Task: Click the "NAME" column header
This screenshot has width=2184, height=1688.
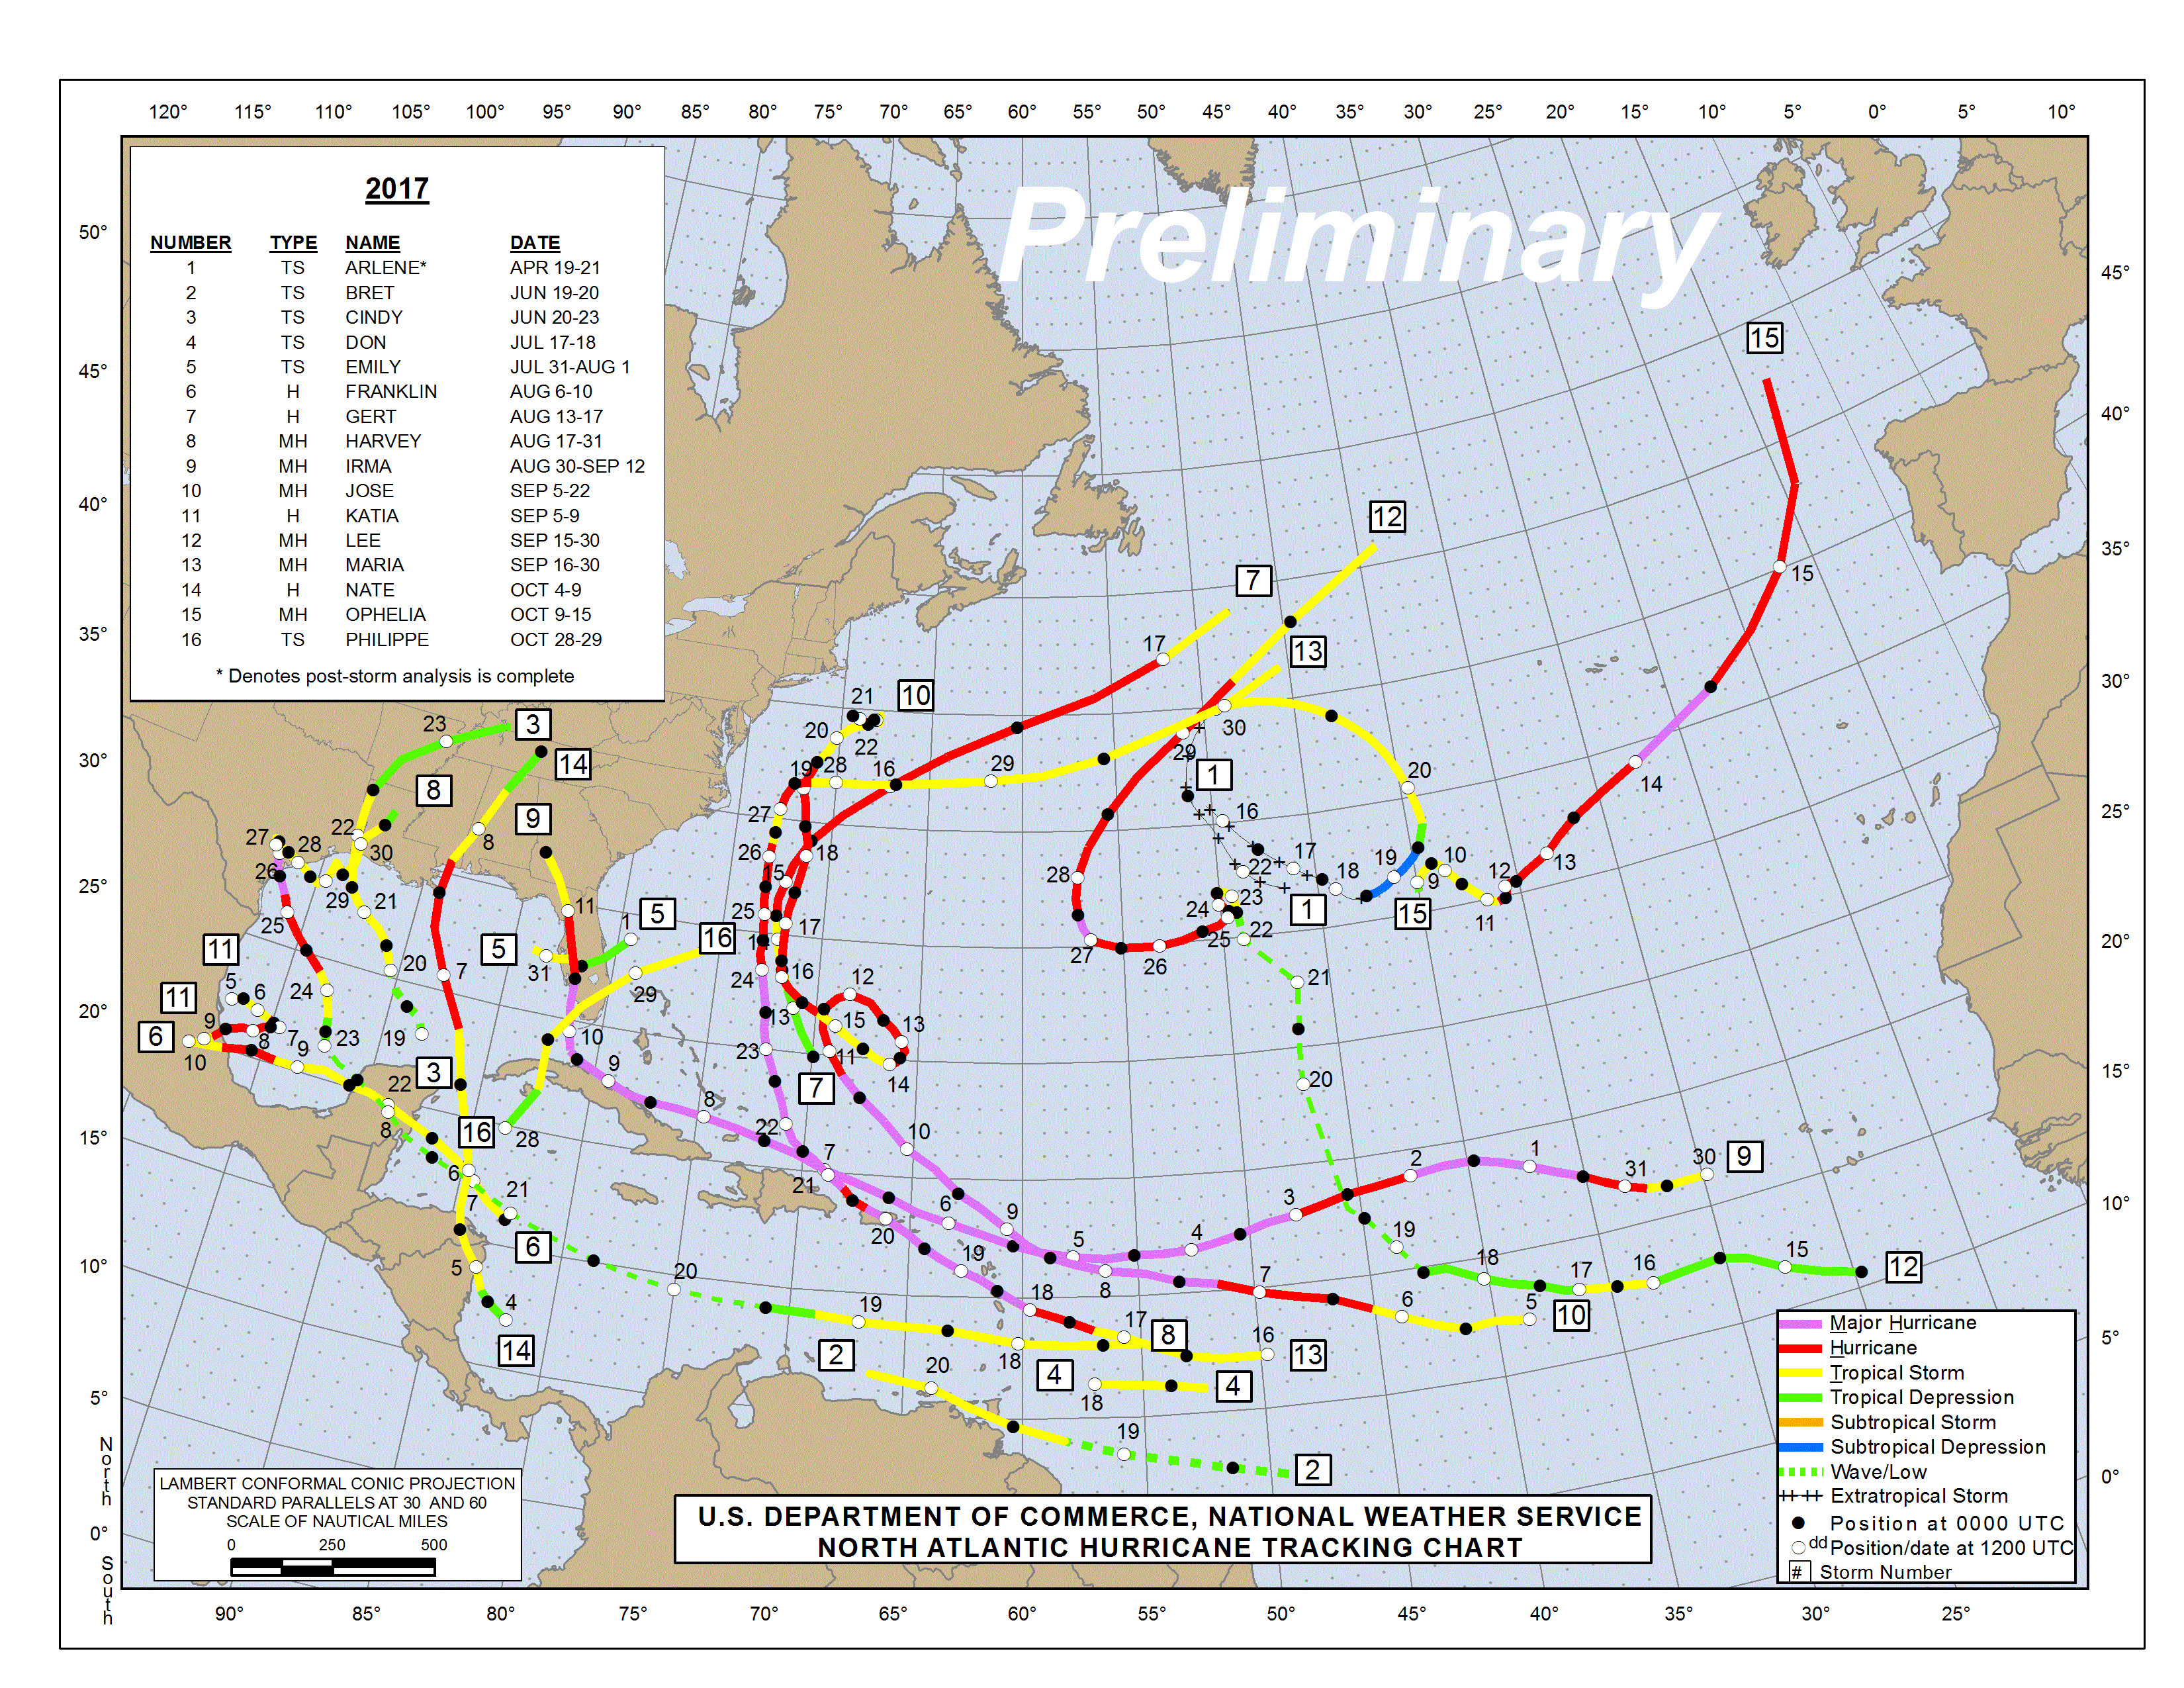Action: [x=373, y=243]
